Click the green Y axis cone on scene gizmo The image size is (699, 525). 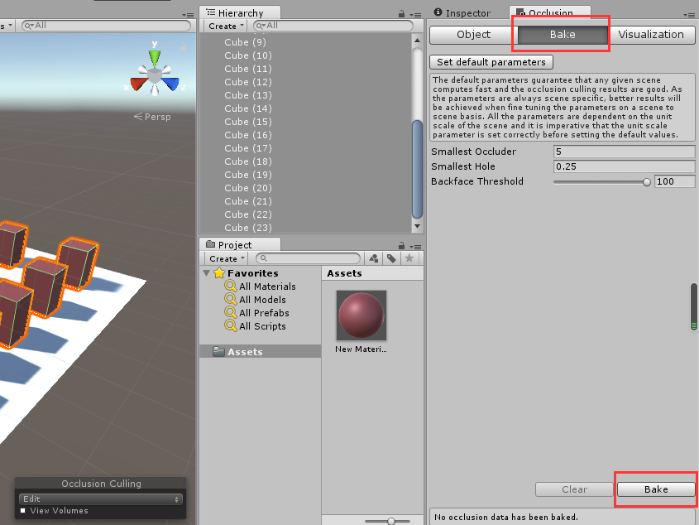[x=155, y=58]
